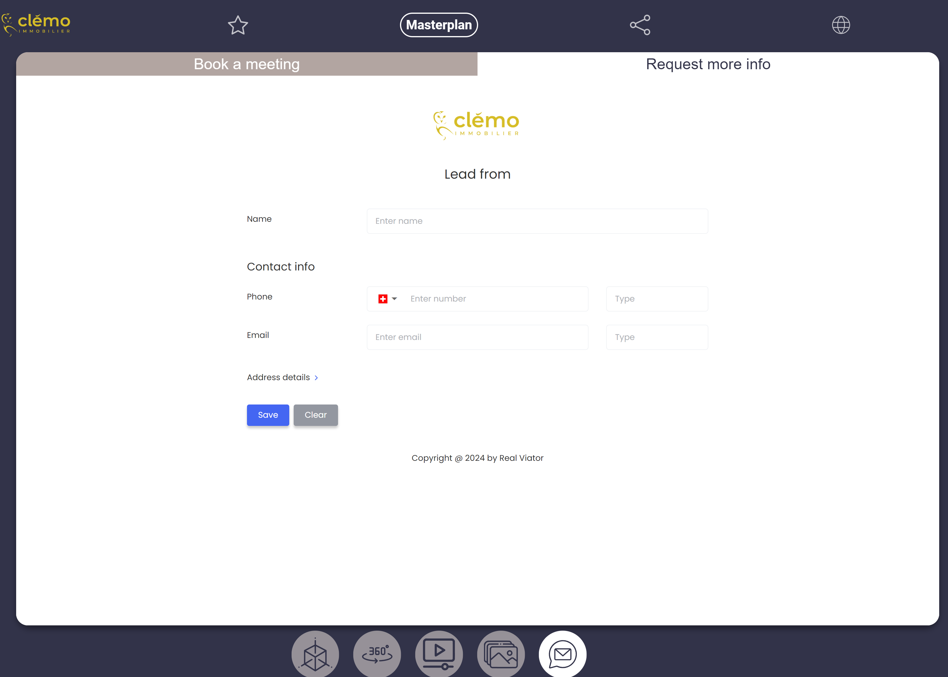Open the image gallery icon

[x=501, y=654]
